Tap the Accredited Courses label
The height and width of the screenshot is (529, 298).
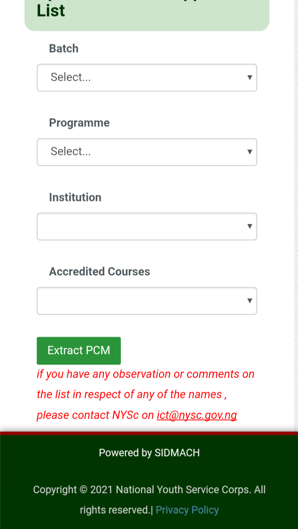(x=100, y=272)
